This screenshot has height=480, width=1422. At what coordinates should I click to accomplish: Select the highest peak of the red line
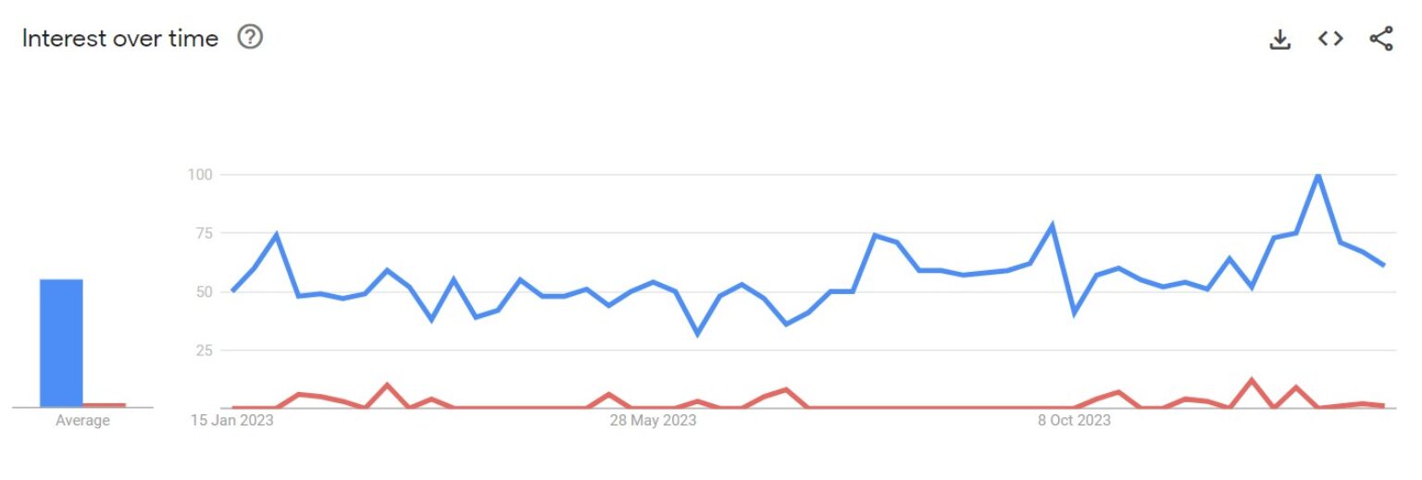click(x=1252, y=380)
